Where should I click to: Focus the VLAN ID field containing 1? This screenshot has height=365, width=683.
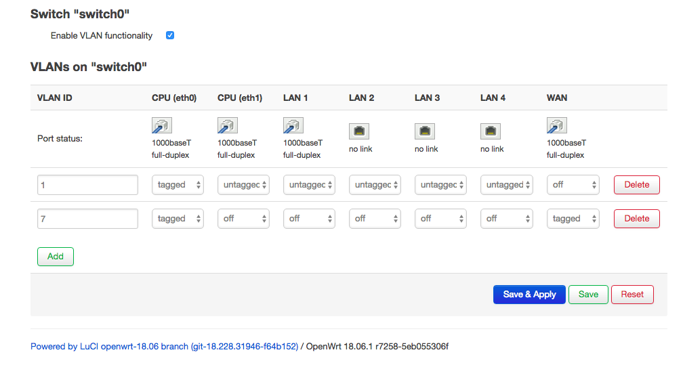[x=87, y=185]
